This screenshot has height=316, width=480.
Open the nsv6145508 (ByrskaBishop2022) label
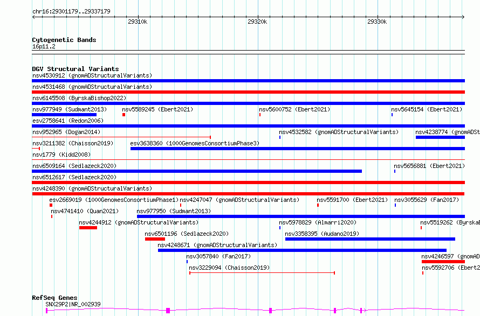(x=79, y=98)
